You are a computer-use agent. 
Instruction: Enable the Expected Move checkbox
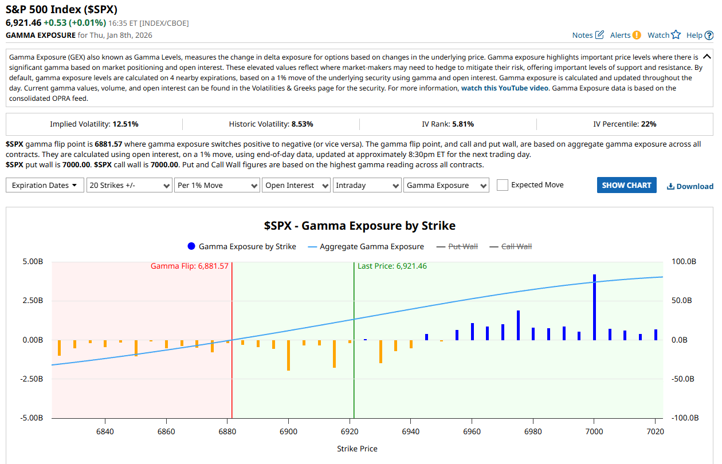502,184
